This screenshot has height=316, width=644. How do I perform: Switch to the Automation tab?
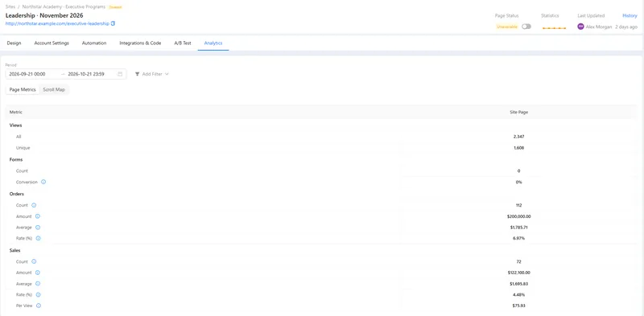94,43
